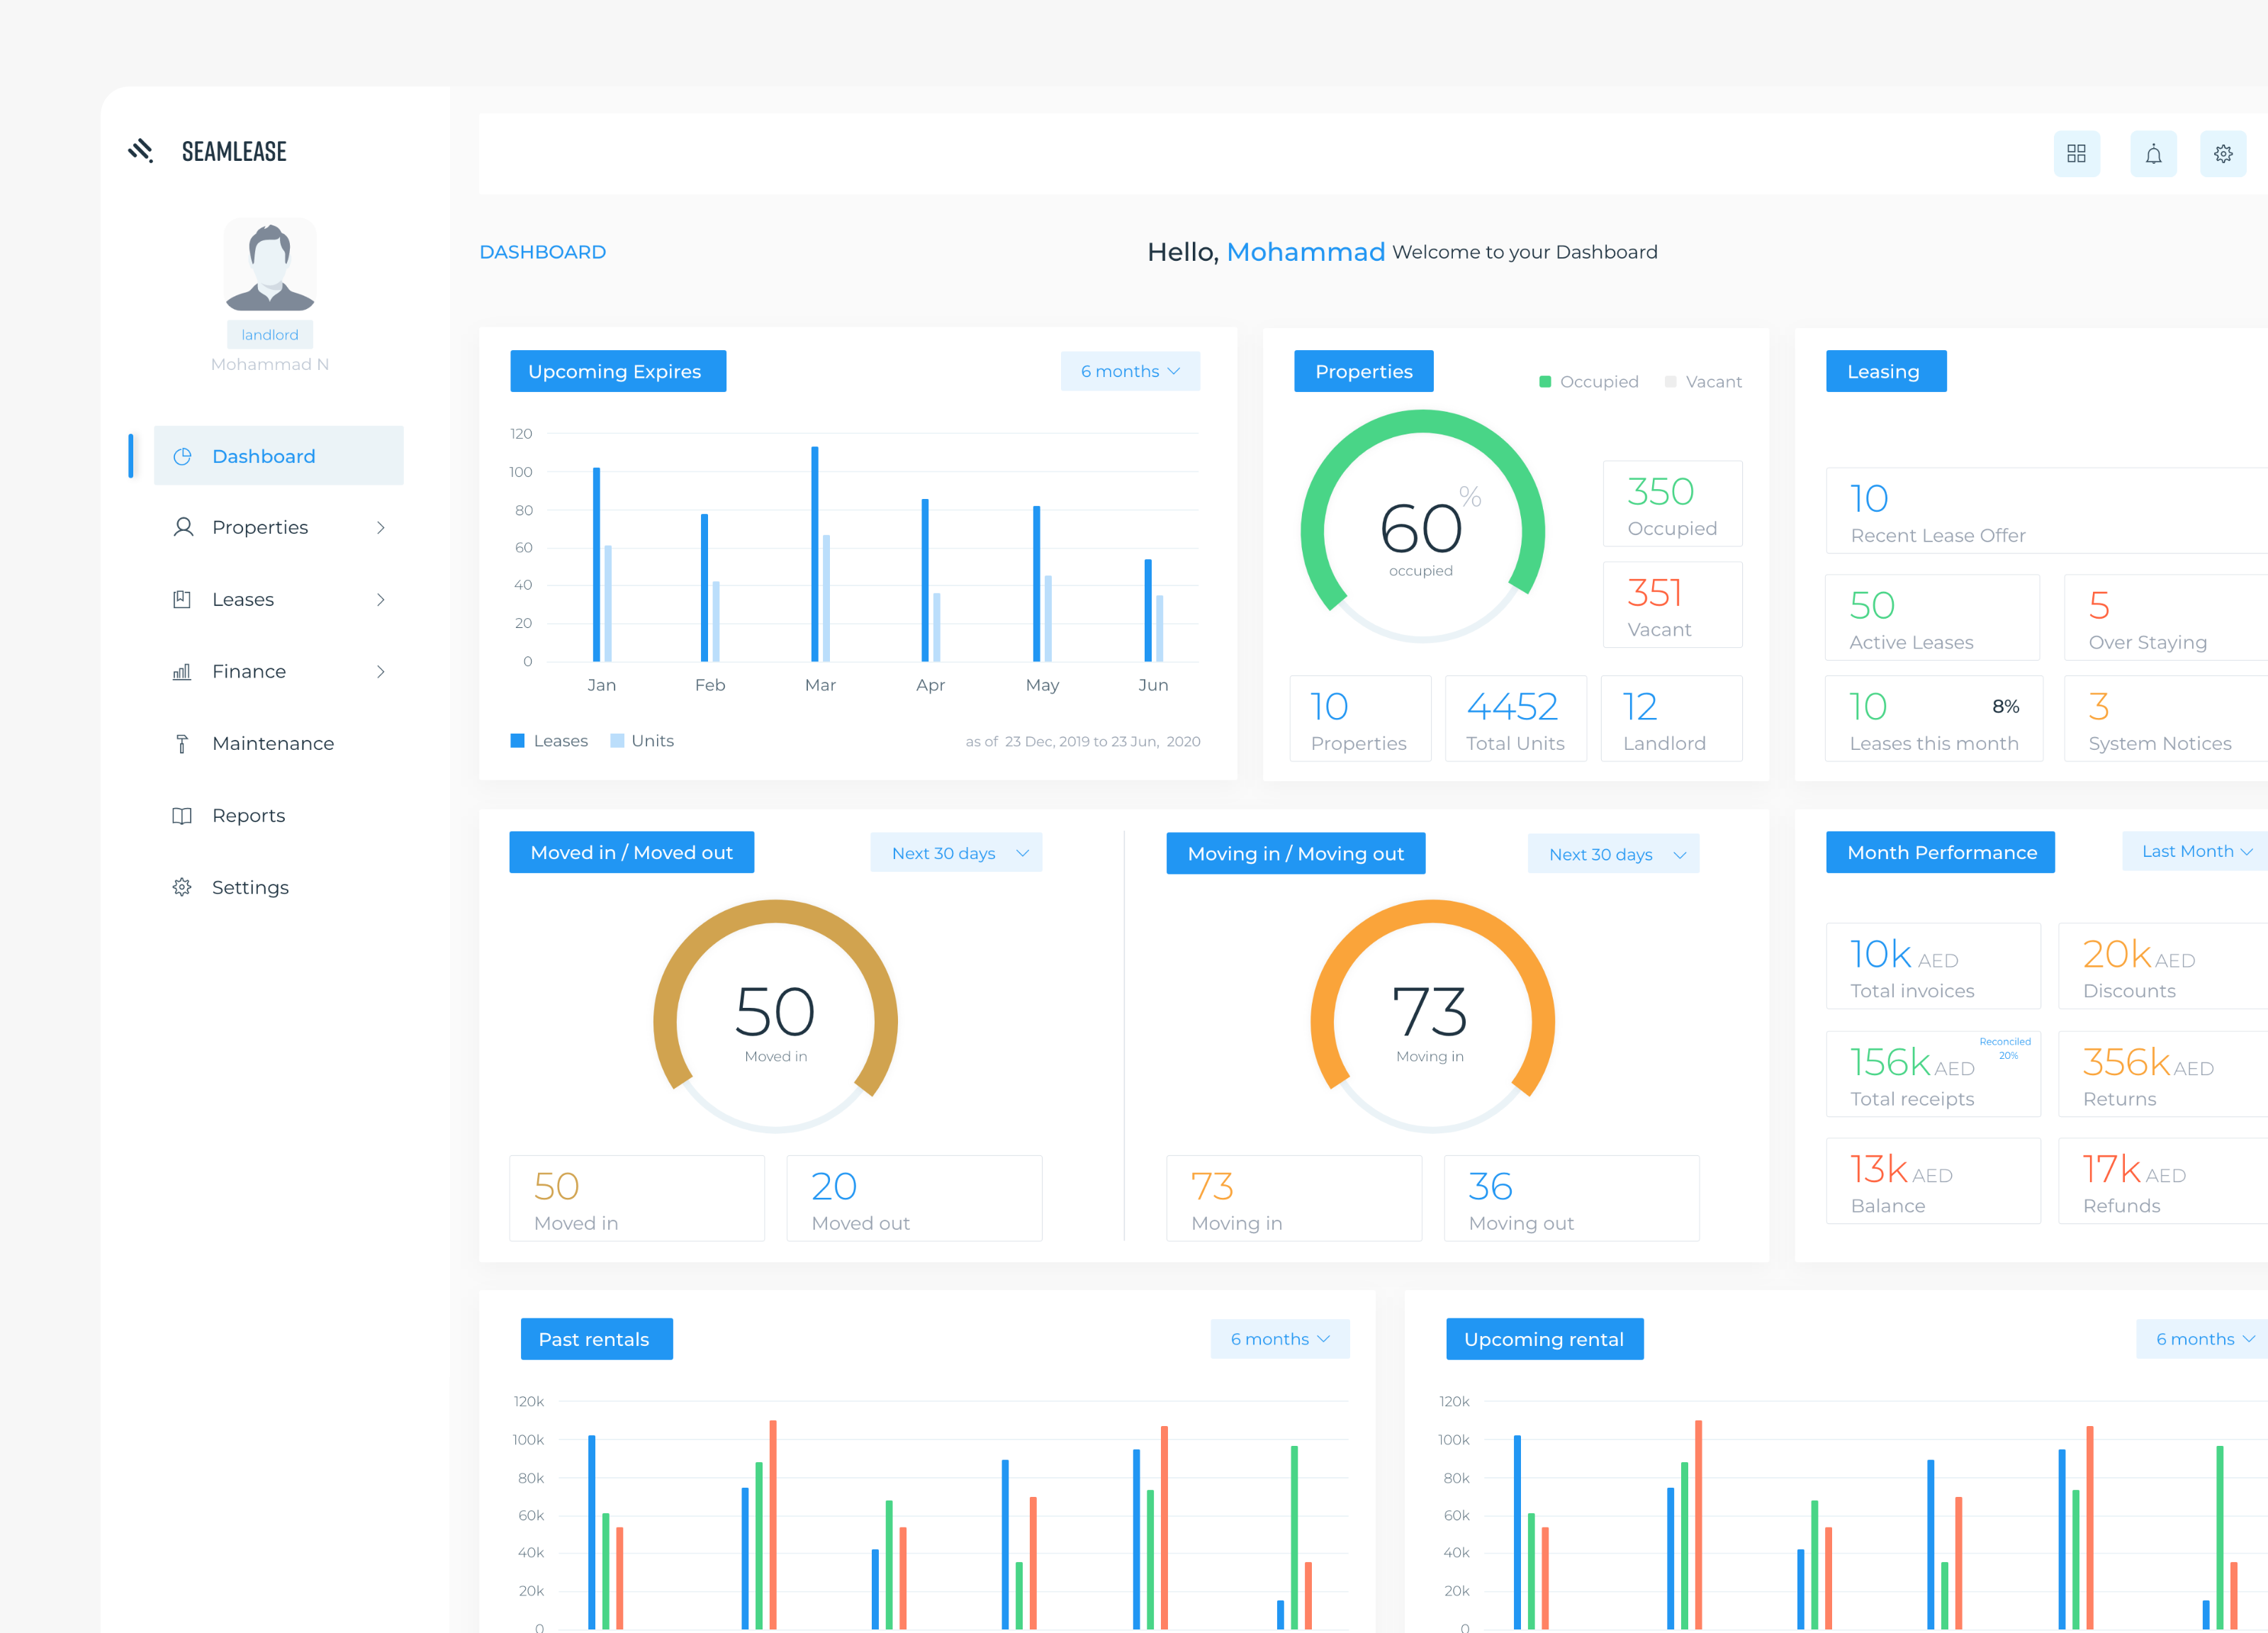Open the notifications bell icon

(x=2153, y=153)
